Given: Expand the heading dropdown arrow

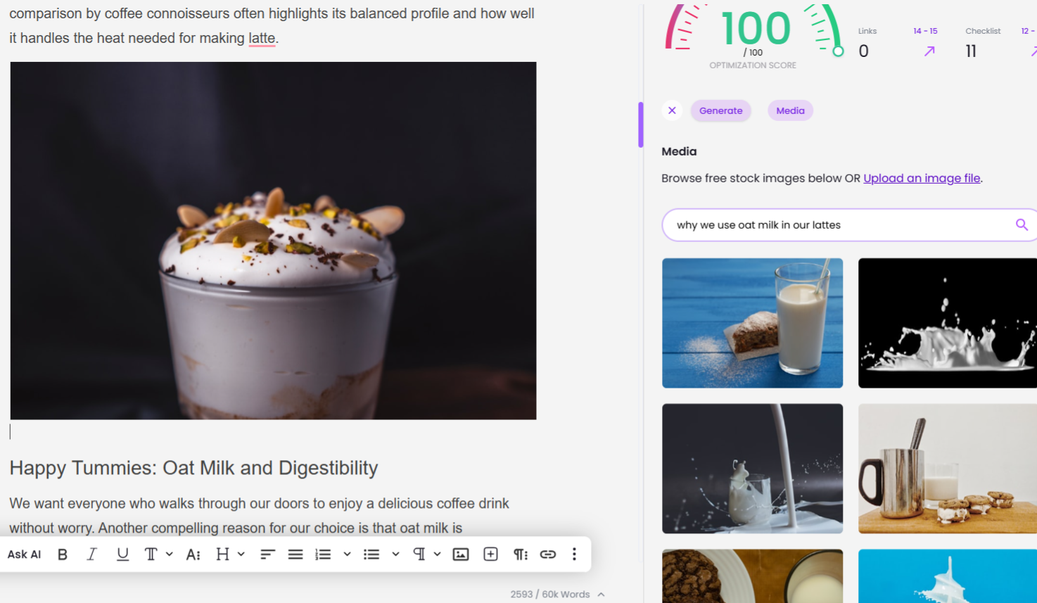Looking at the screenshot, I should [x=241, y=554].
